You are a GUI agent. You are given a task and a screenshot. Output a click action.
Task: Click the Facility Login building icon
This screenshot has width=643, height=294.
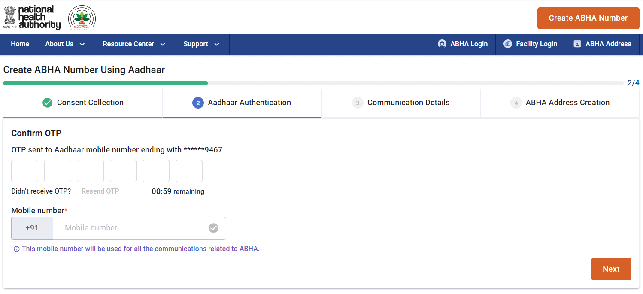507,44
